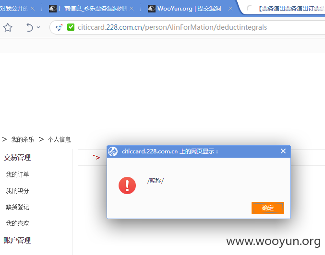Switch to the 厂商信息_永乐票务漏洞列表 tab
The width and height of the screenshot is (325, 255).
(x=93, y=9)
